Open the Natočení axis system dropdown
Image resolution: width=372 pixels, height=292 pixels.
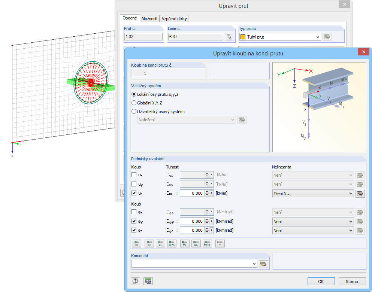click(233, 120)
